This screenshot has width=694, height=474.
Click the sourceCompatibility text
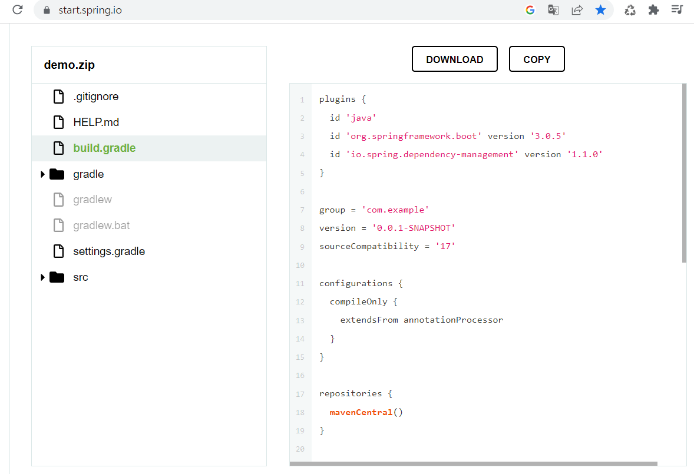click(369, 246)
